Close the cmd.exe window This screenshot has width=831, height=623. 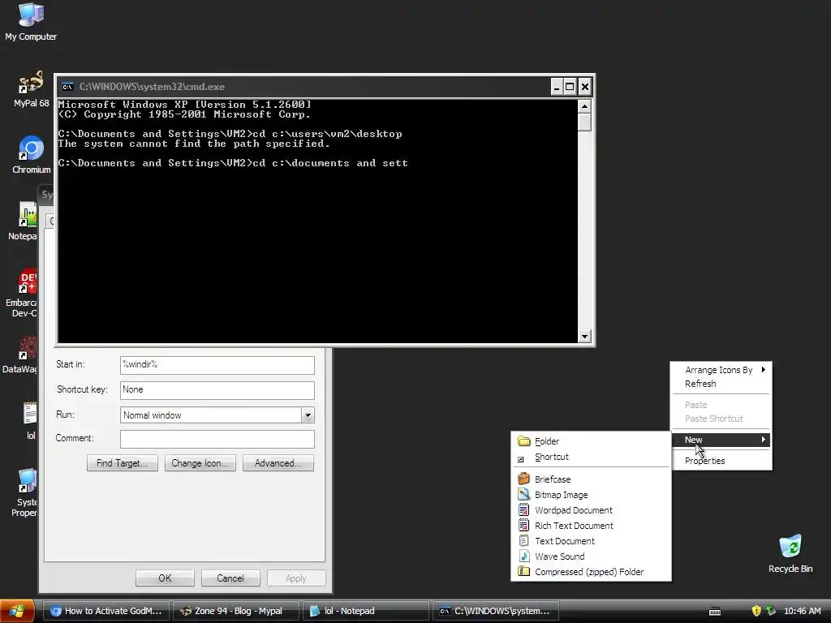584,86
